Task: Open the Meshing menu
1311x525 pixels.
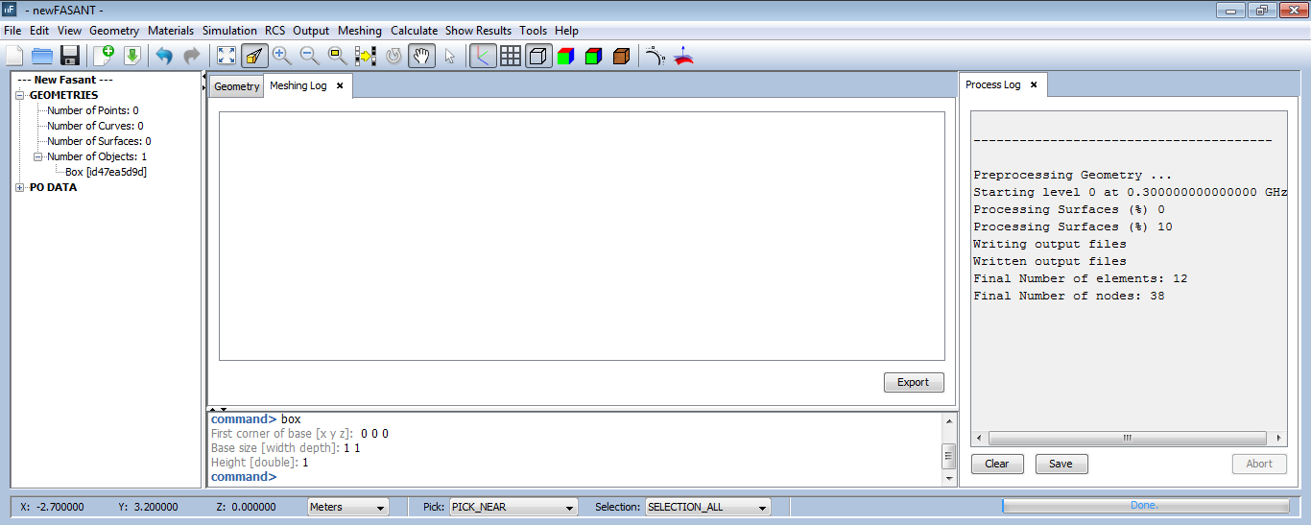Action: (x=359, y=31)
